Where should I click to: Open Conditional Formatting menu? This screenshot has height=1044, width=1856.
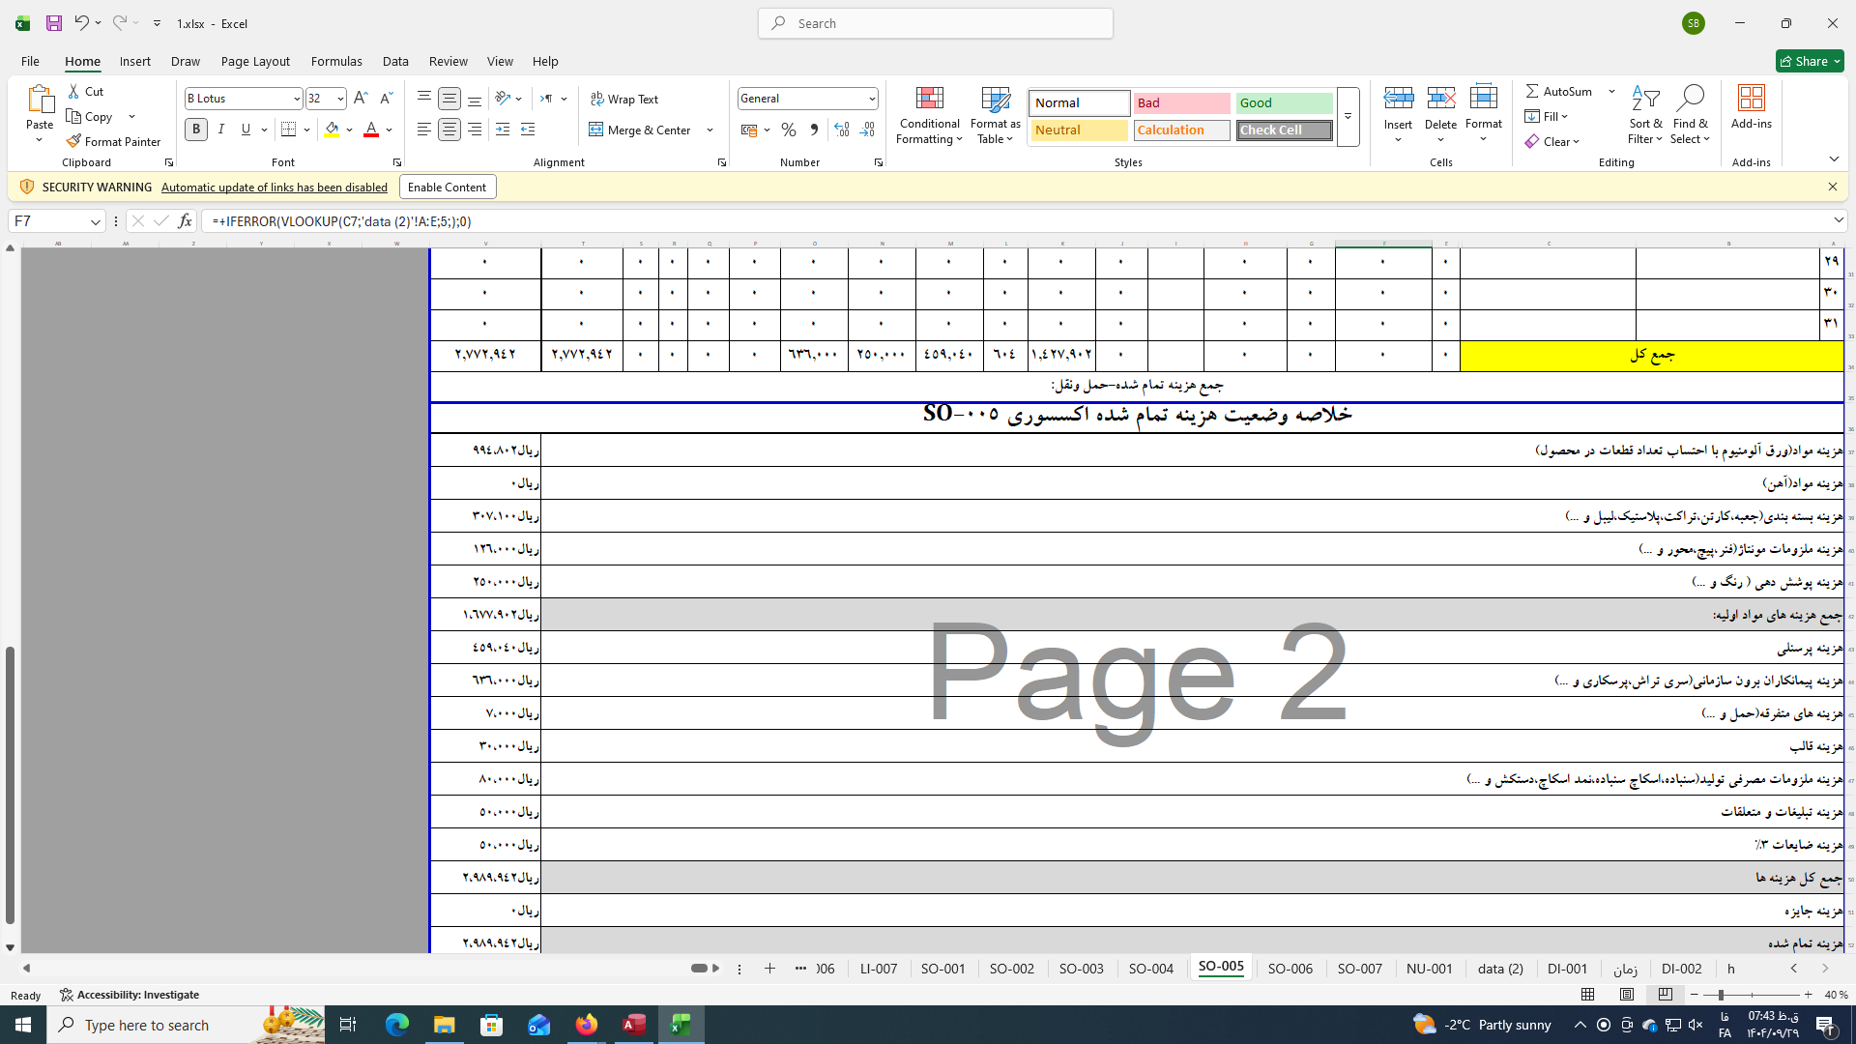pos(929,116)
